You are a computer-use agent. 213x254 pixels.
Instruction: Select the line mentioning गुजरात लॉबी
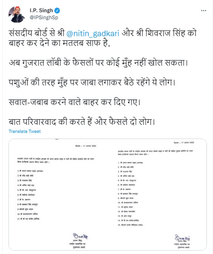pos(98,62)
